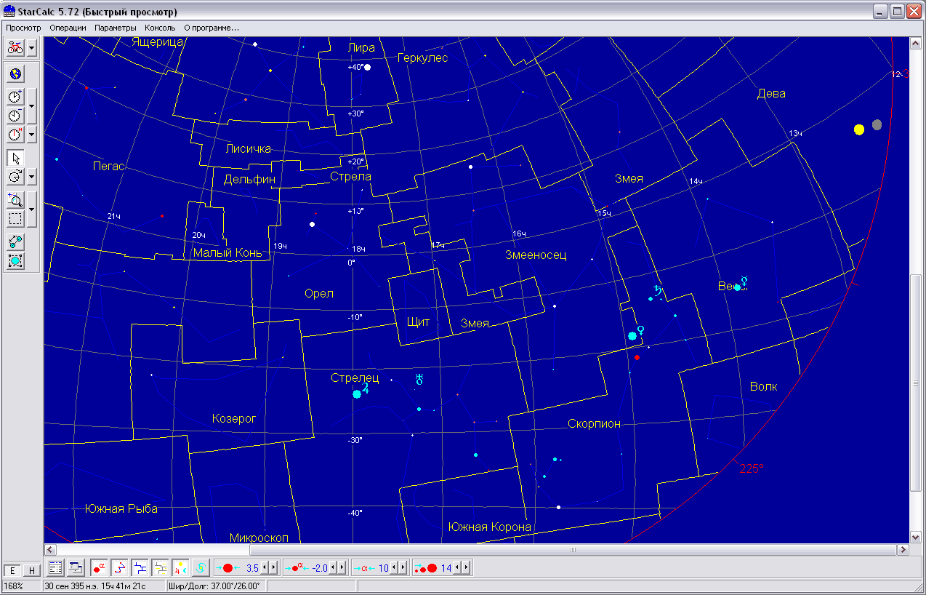Open the globe location icon
926x595 pixels.
point(15,73)
